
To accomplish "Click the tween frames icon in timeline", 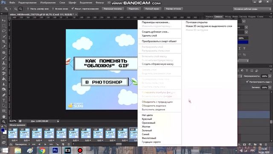I will (x=57, y=145).
